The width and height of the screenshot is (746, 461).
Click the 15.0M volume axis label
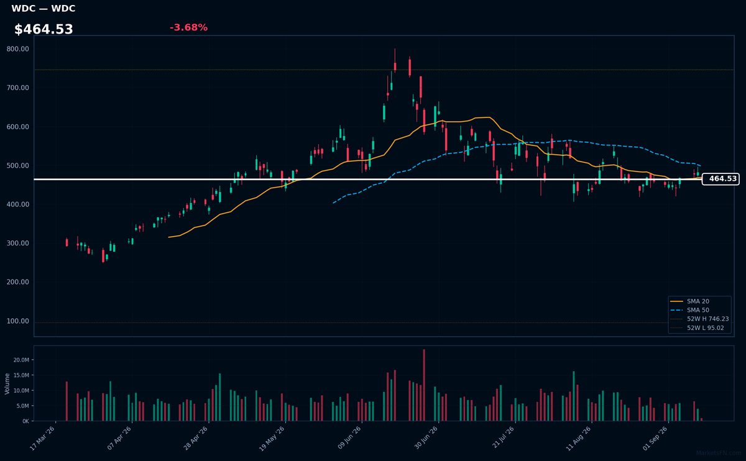tap(21, 375)
